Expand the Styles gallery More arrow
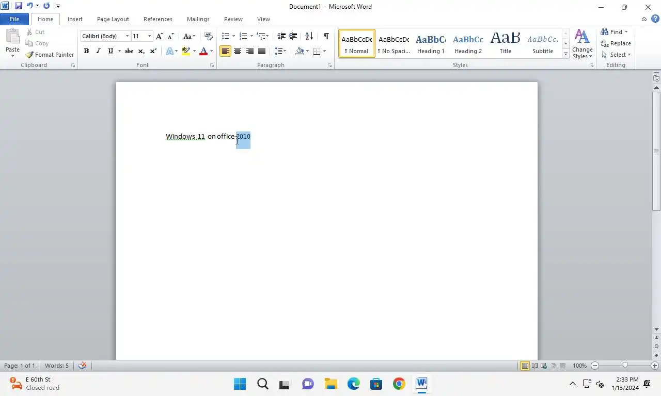This screenshot has height=396, width=661. pos(565,54)
